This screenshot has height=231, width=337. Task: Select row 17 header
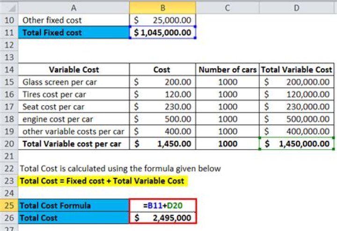pos(9,107)
